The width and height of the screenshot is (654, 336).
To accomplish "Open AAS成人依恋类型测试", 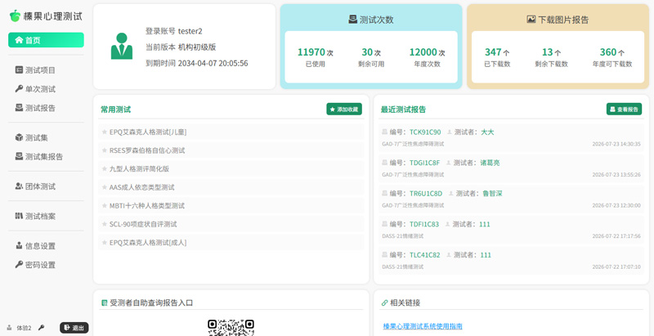I will click(231, 187).
